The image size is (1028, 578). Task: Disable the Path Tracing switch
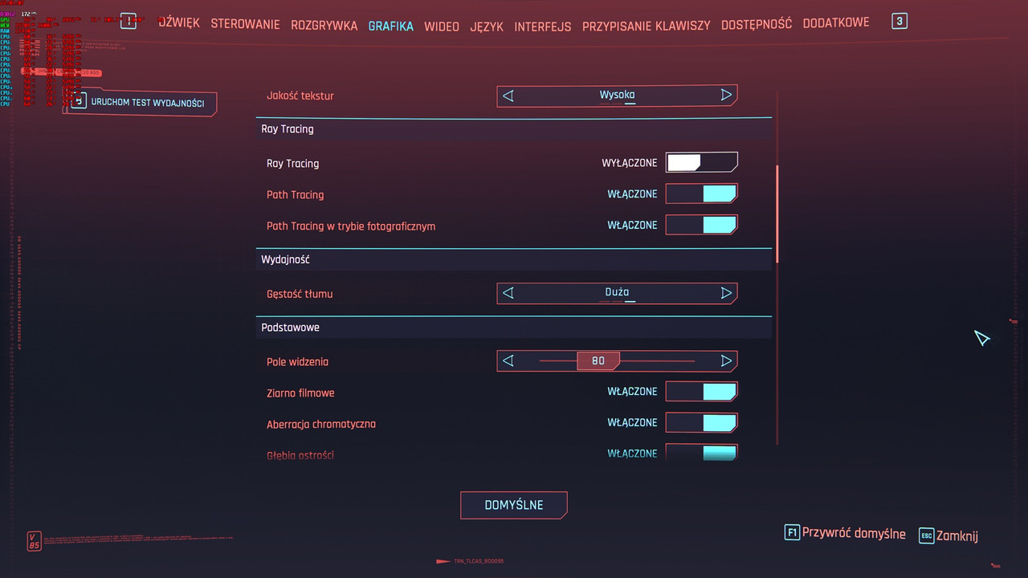tap(701, 193)
